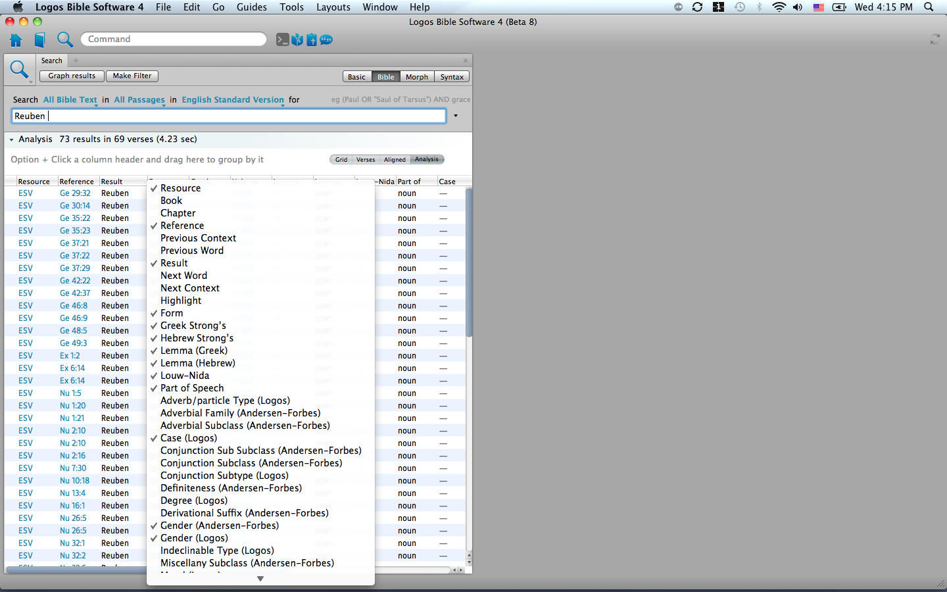Viewport: 947px width, 592px height.
Task: Click the battery status icon
Action: pos(839,7)
